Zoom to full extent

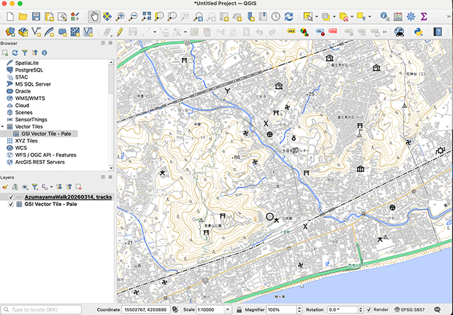point(147,16)
